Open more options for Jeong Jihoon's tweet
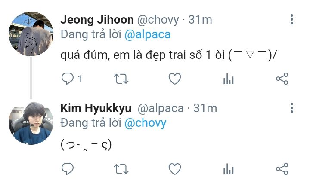310x183 pixels. tap(292, 19)
